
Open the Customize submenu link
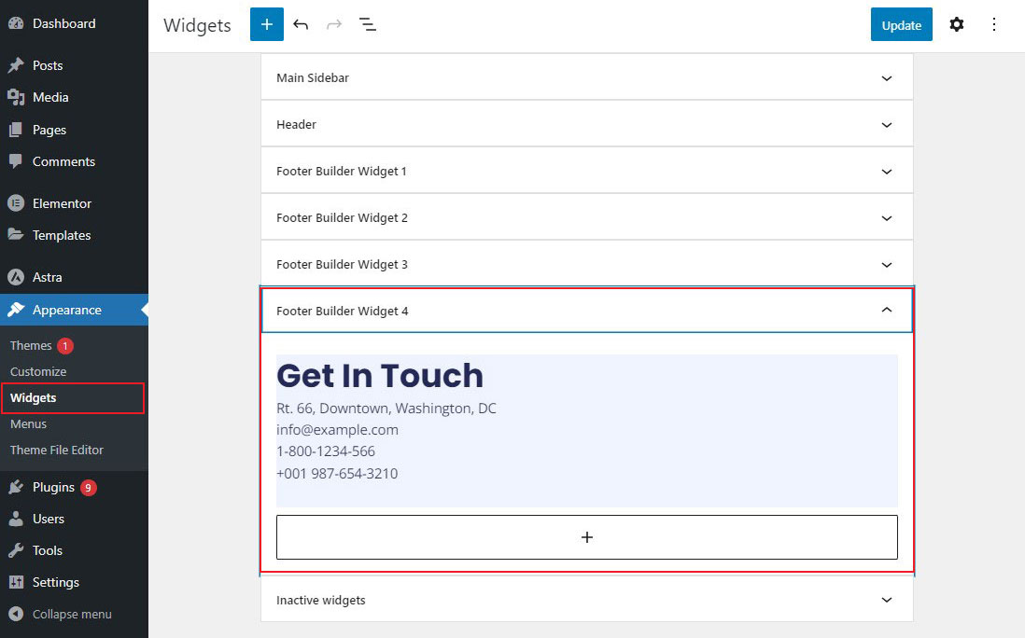[38, 371]
